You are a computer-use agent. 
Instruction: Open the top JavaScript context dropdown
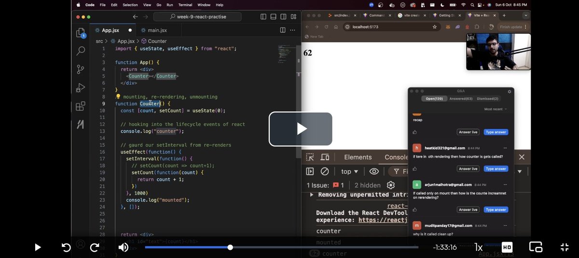[x=350, y=171]
